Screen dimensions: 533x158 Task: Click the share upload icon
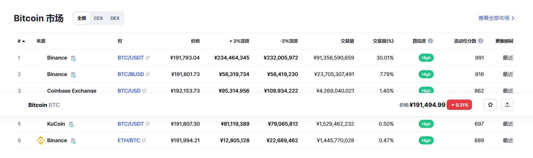(507, 105)
